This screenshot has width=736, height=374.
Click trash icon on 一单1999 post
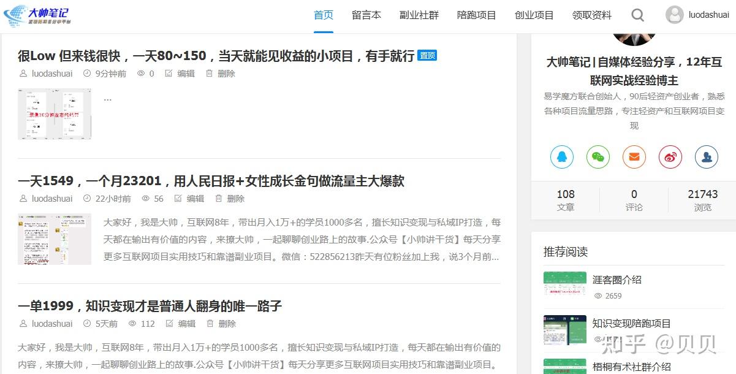pyautogui.click(x=210, y=324)
